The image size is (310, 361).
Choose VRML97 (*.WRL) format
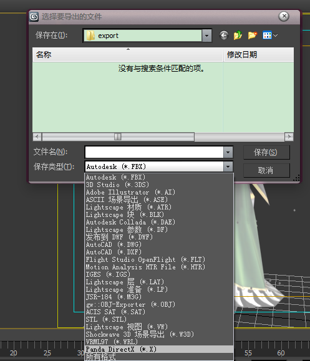[x=159, y=342]
